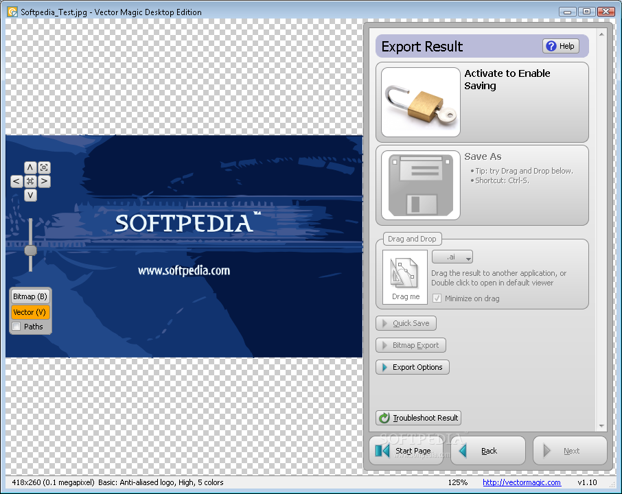Click the panel scrollbar down arrow
Screen dimensions: 622x494
click(601, 426)
